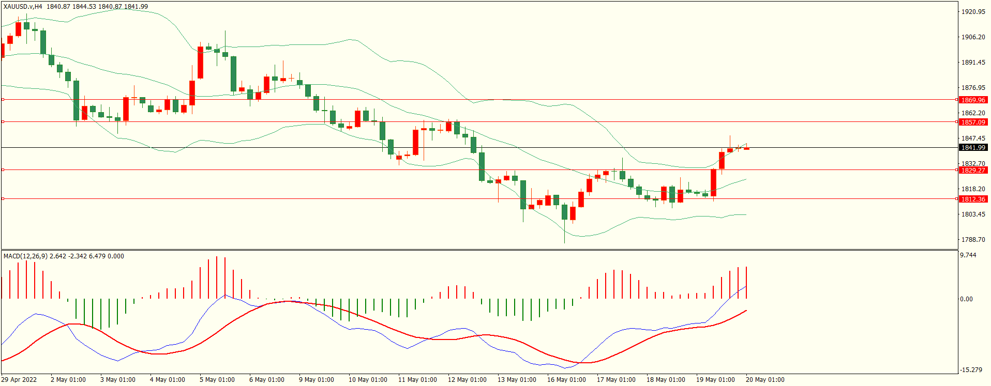The width and height of the screenshot is (991, 386).
Task: Click the black 1841.99 current price tag
Action: click(973, 147)
